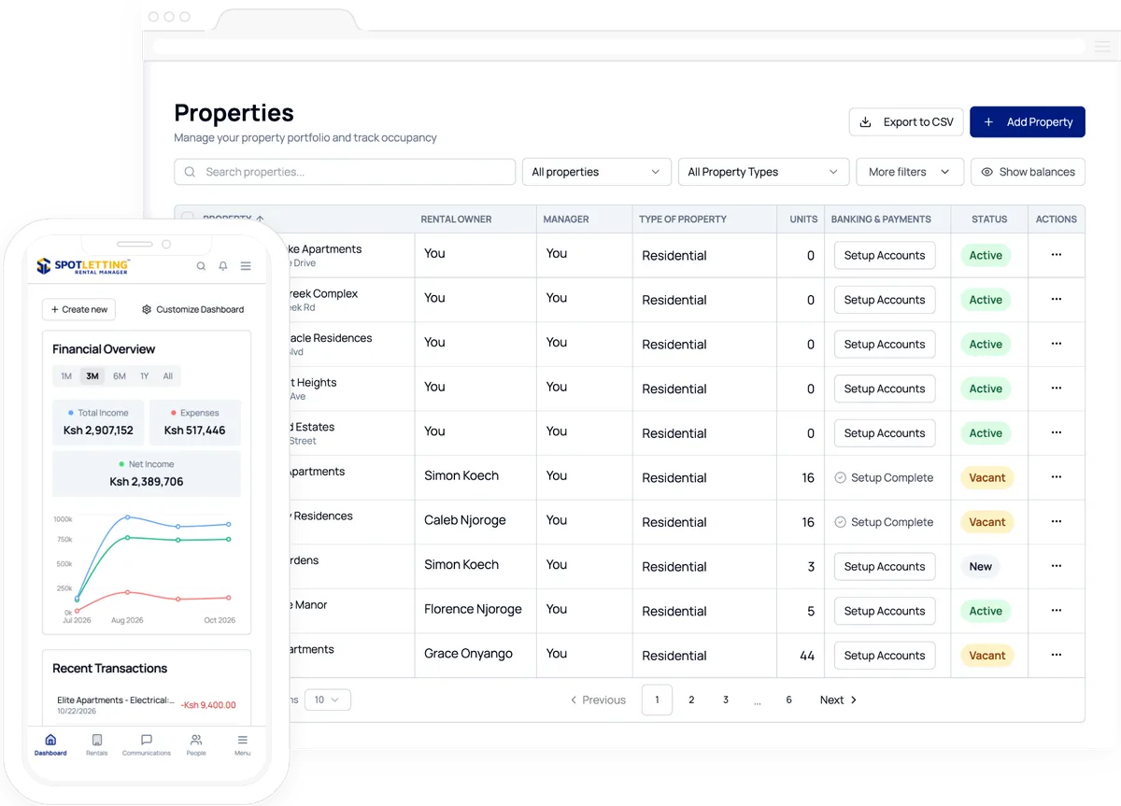Click the Aug 2026 peak point on Total Income line

pos(128,516)
